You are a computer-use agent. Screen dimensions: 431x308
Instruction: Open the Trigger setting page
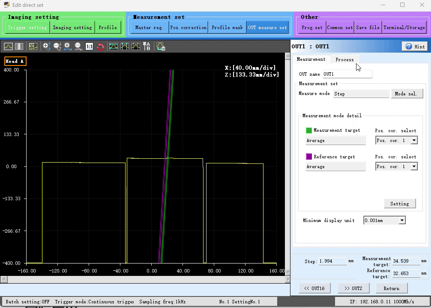(x=27, y=27)
